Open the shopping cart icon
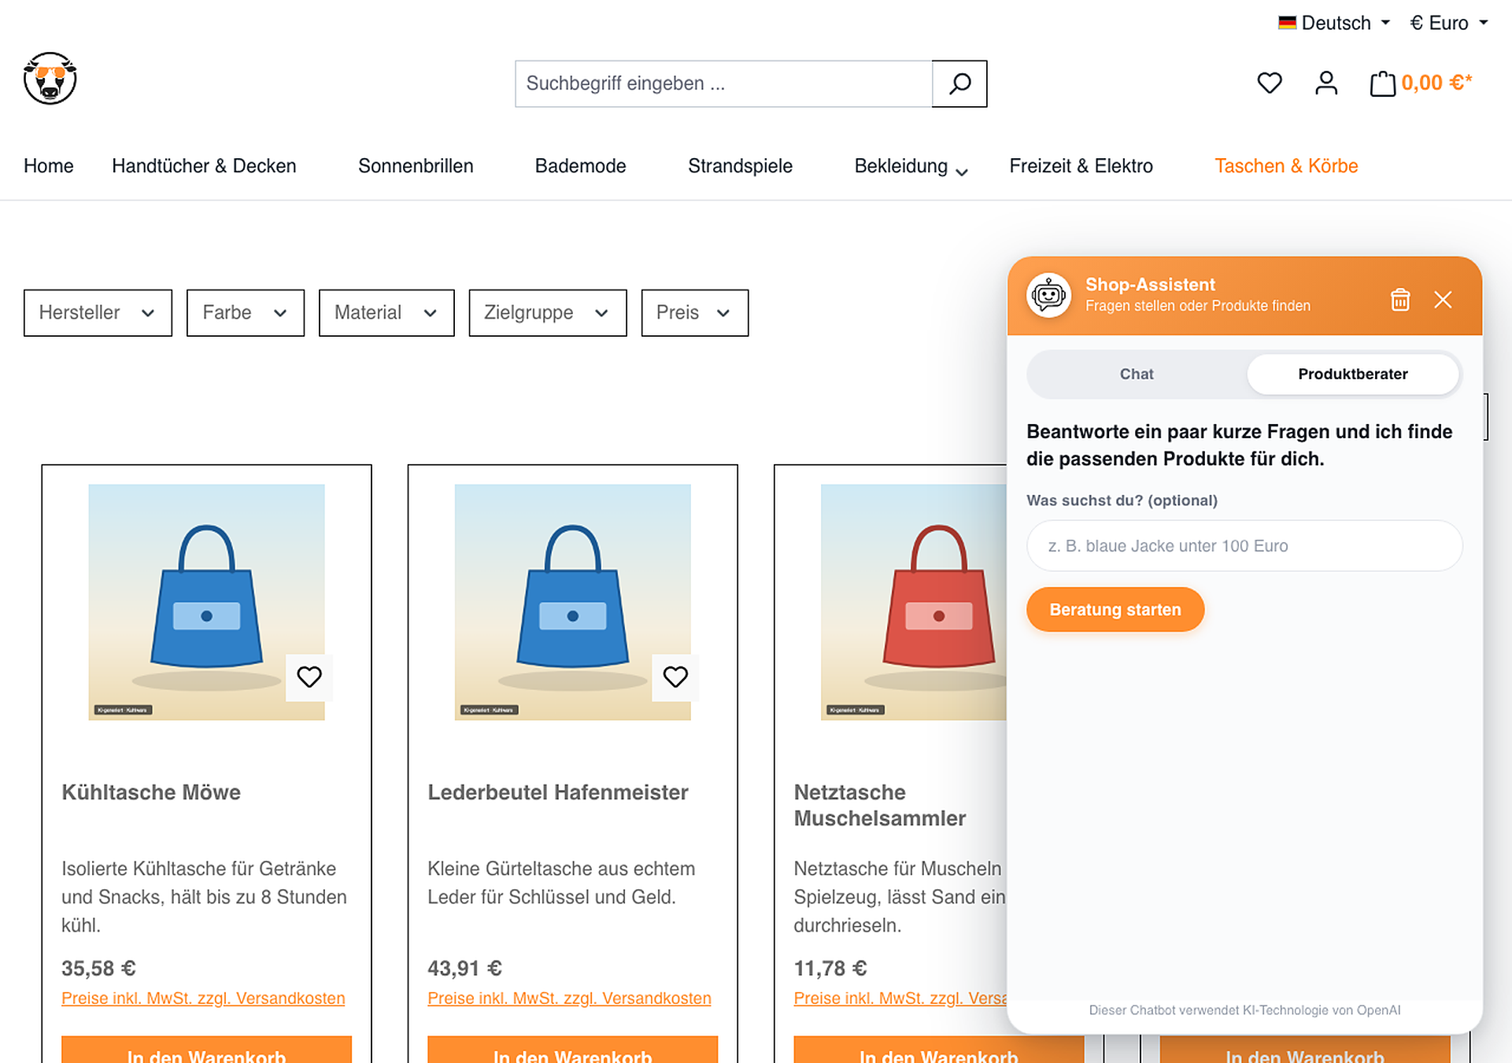This screenshot has height=1063, width=1512. 1382,83
